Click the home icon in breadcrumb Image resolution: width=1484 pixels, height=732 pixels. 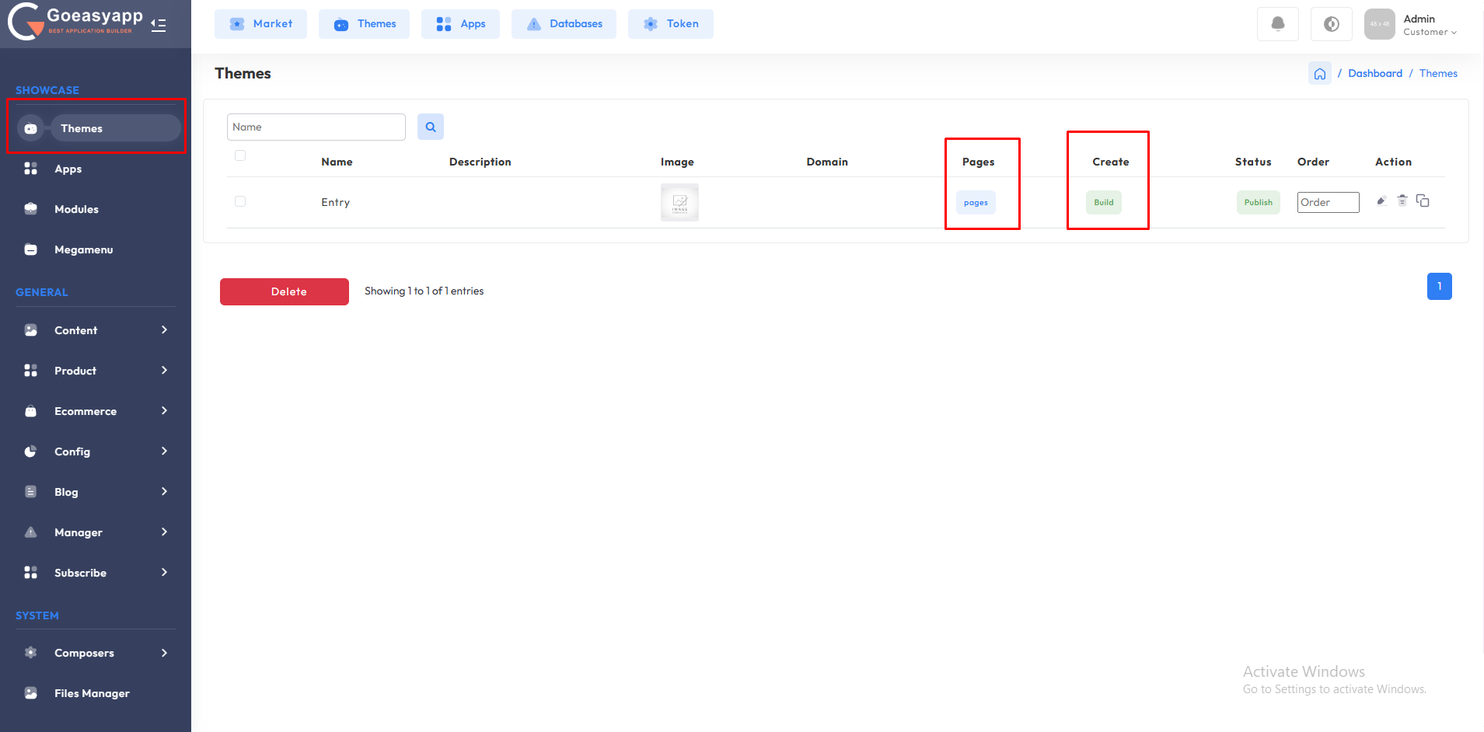pos(1319,74)
